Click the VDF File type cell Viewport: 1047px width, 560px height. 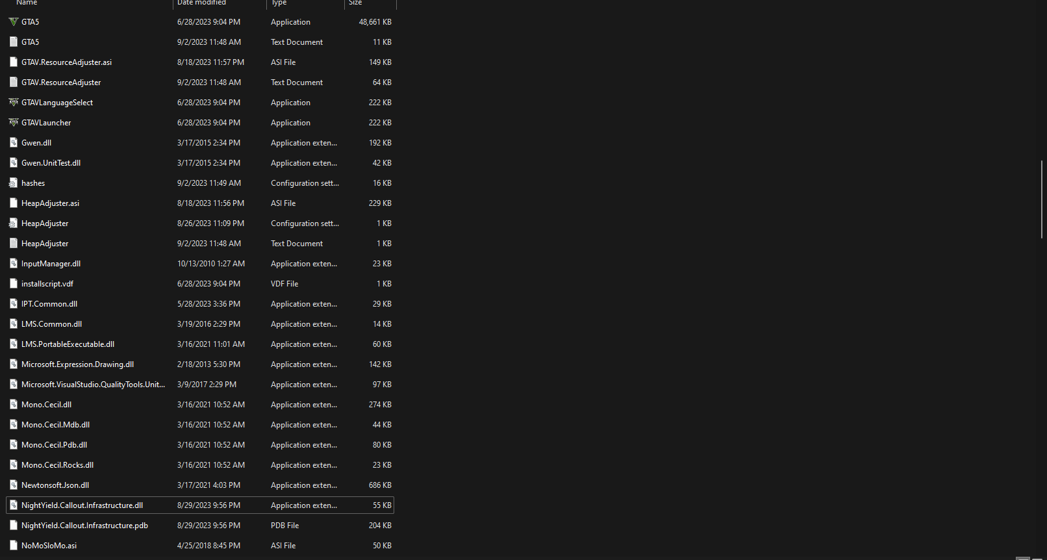tap(284, 284)
